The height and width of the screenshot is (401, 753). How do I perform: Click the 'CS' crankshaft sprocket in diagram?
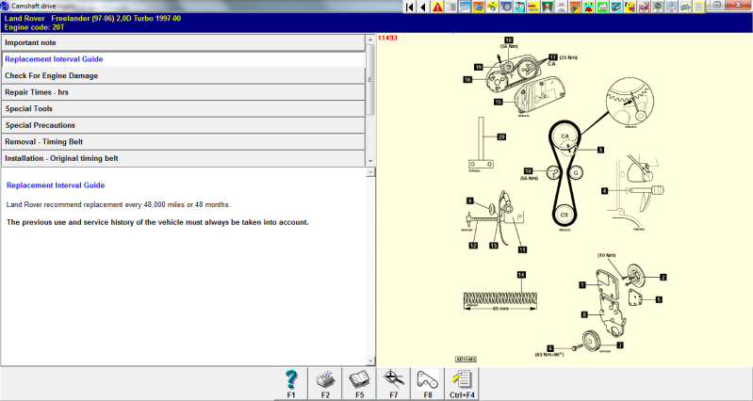pos(565,215)
